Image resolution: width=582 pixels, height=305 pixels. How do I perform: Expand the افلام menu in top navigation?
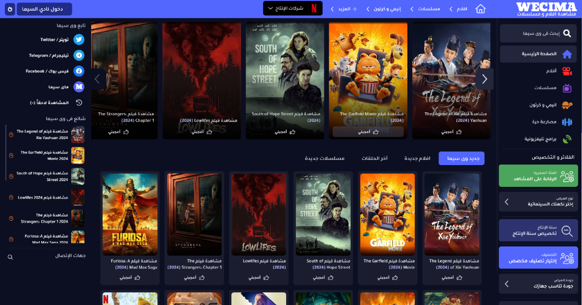[x=458, y=9]
